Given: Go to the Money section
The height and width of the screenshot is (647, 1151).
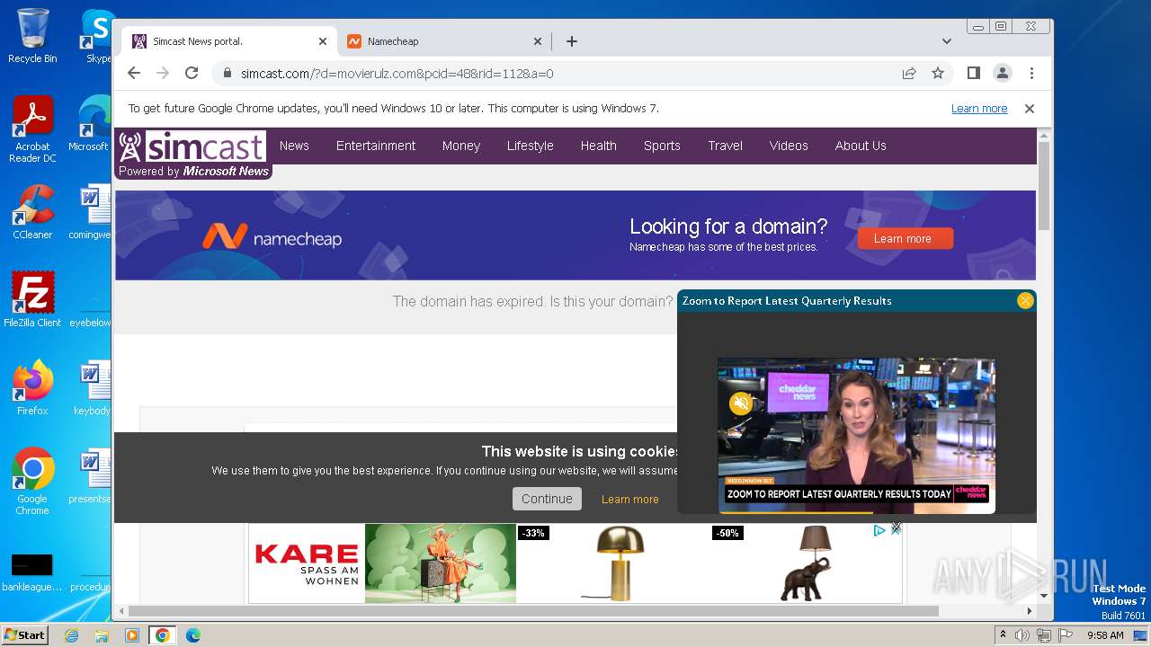Looking at the screenshot, I should [x=461, y=146].
